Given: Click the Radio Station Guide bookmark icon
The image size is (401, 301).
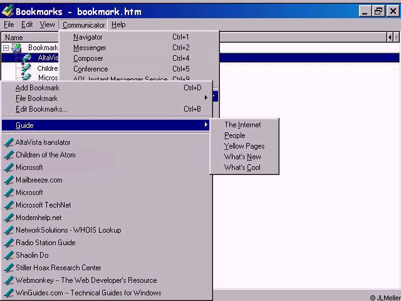Looking at the screenshot, I should point(9,243).
